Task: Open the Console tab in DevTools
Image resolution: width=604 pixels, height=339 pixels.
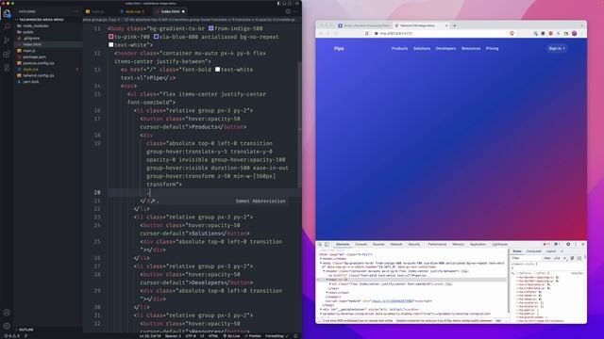Action: point(361,245)
